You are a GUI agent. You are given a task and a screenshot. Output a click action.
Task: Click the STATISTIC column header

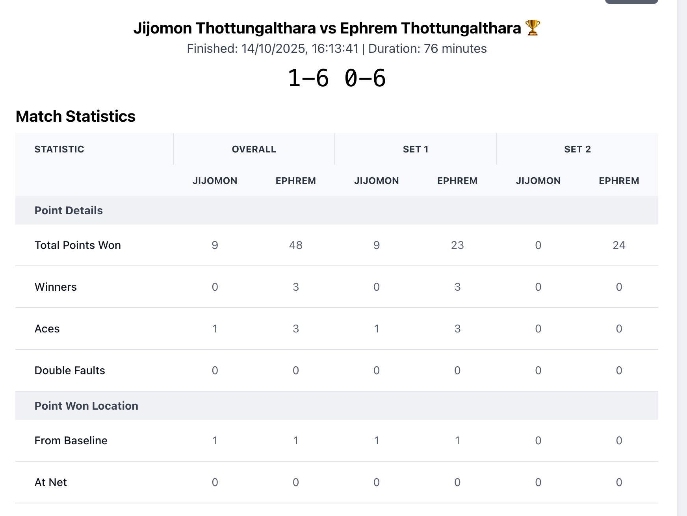[59, 149]
